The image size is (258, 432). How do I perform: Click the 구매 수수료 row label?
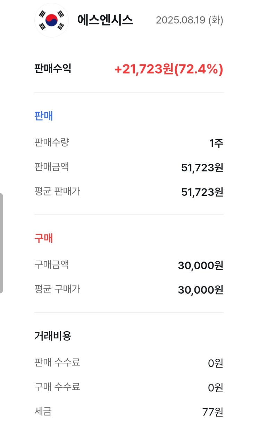pyautogui.click(x=57, y=387)
